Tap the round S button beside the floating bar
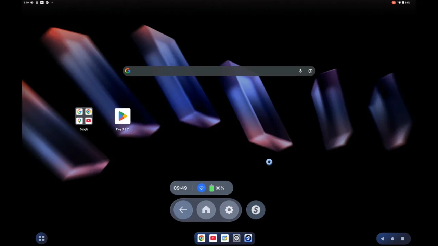This screenshot has width=438, height=246. pyautogui.click(x=256, y=210)
